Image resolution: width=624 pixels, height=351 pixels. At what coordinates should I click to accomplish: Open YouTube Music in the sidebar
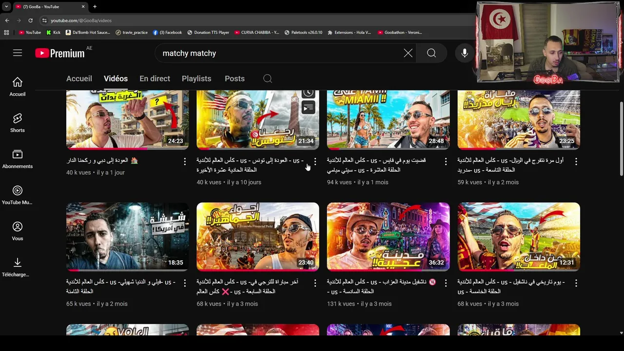(x=18, y=195)
